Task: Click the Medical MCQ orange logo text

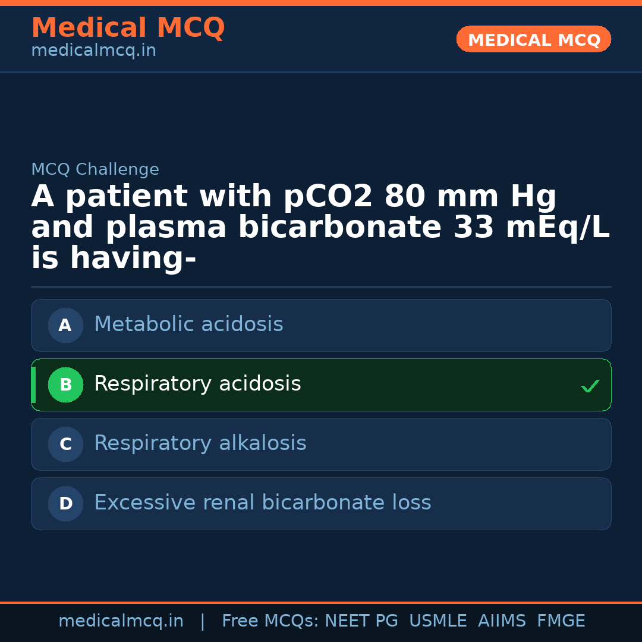Action: pyautogui.click(x=128, y=28)
